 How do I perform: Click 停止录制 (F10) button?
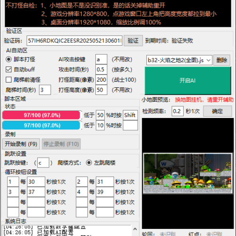pos(61,144)
